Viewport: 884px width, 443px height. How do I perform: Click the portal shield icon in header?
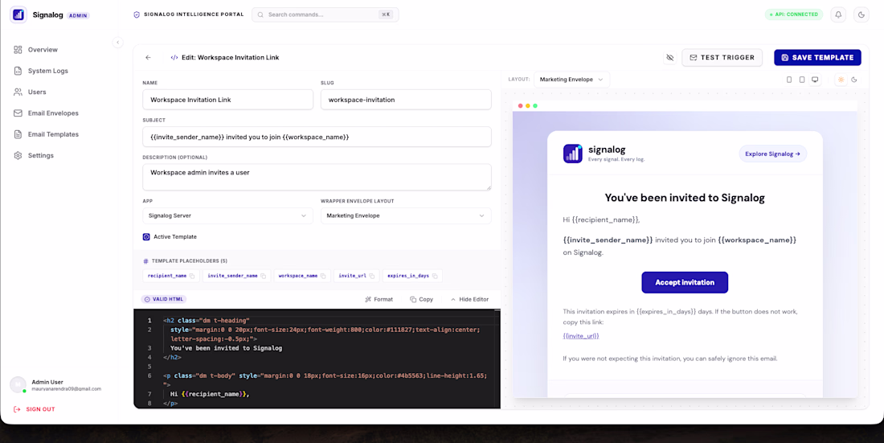pyautogui.click(x=137, y=14)
